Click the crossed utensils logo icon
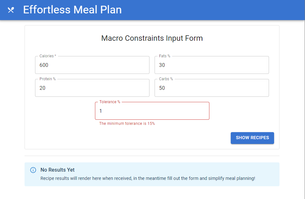Screen dimensions: 305x199 pyautogui.click(x=11, y=10)
